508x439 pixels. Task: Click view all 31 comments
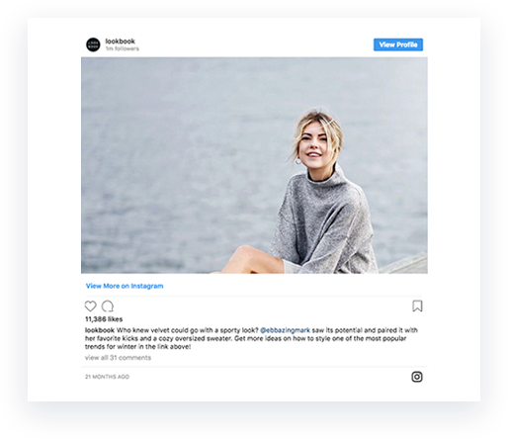[118, 358]
